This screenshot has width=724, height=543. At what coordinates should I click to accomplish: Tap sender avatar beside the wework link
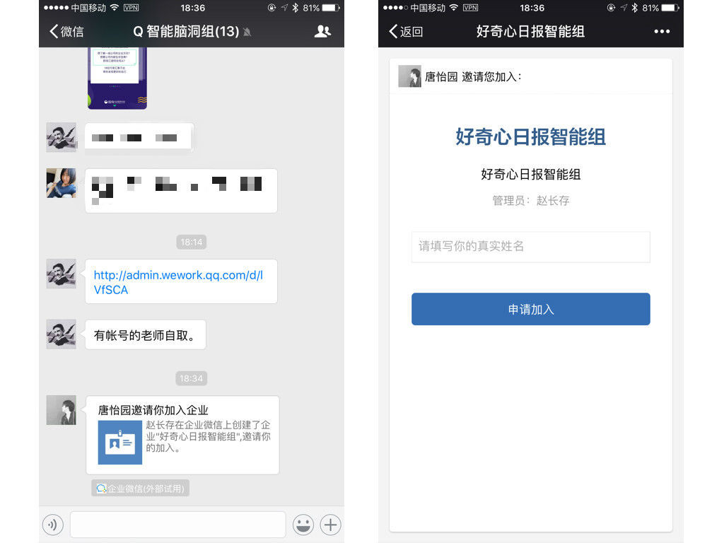coord(62,274)
